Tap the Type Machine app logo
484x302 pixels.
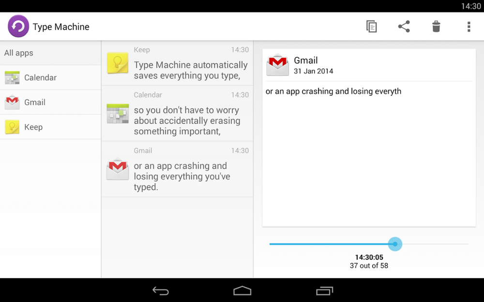pos(18,26)
